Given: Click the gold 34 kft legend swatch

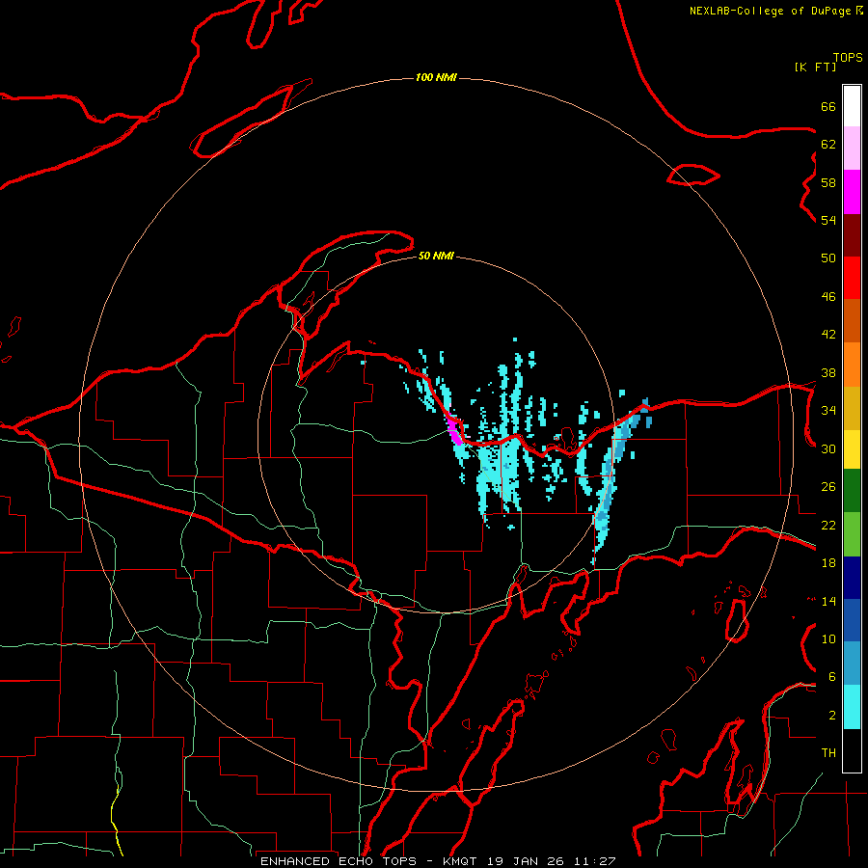Looking at the screenshot, I should coord(852,408).
